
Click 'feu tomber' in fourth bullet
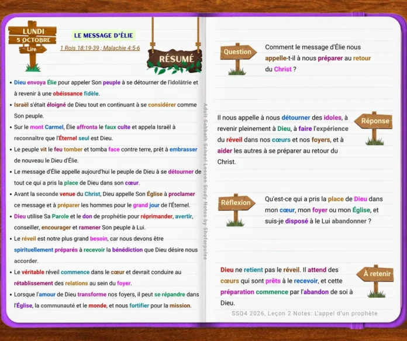[68, 149]
